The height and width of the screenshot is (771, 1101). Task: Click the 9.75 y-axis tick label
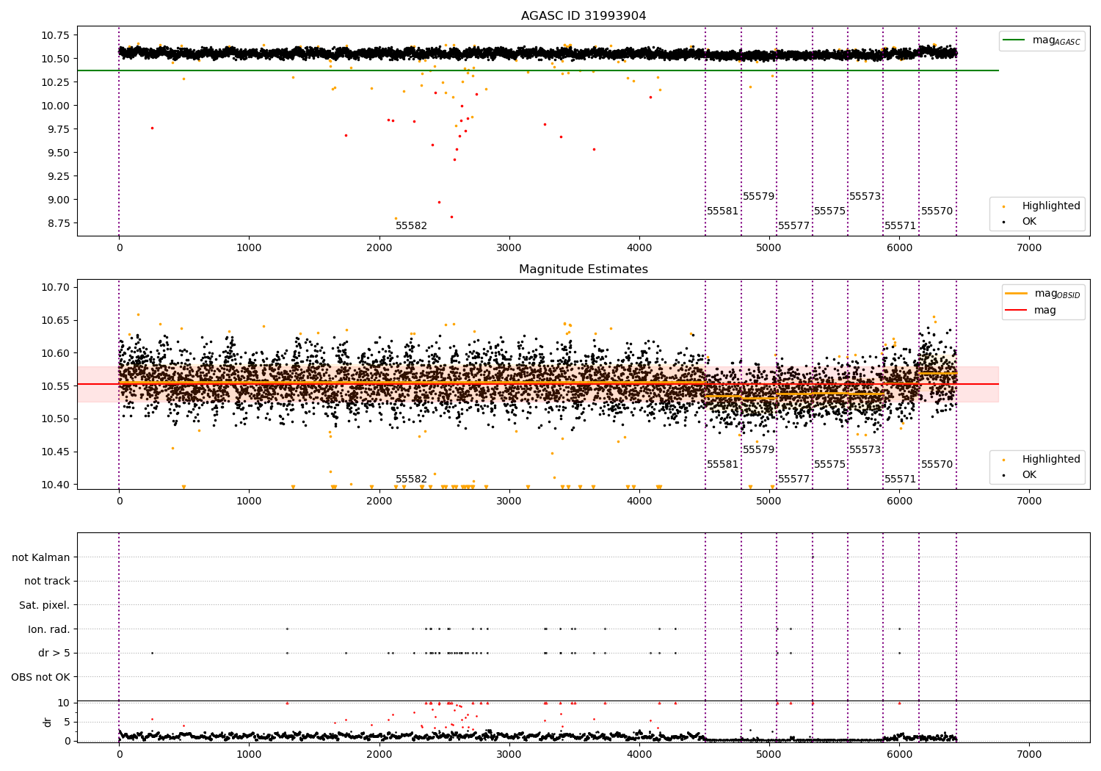coord(58,129)
